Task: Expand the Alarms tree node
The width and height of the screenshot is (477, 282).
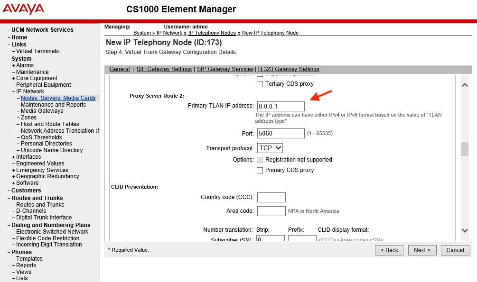Action: click(13, 65)
